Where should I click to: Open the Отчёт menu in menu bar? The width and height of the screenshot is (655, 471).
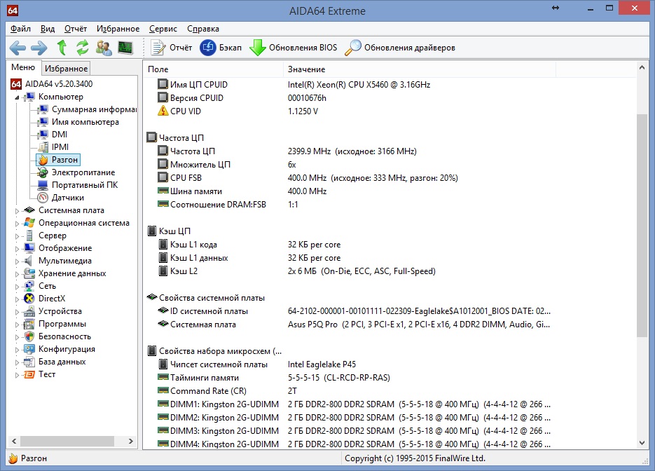(75, 29)
